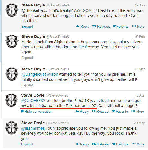Retweet the 19 Jan @BrookeBacc tweet
The width and height of the screenshot is (148, 150).
coord(101,26)
